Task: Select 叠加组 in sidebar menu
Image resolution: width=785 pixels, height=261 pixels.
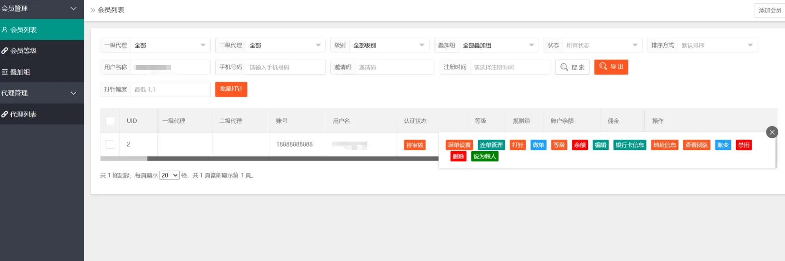Action: [20, 72]
